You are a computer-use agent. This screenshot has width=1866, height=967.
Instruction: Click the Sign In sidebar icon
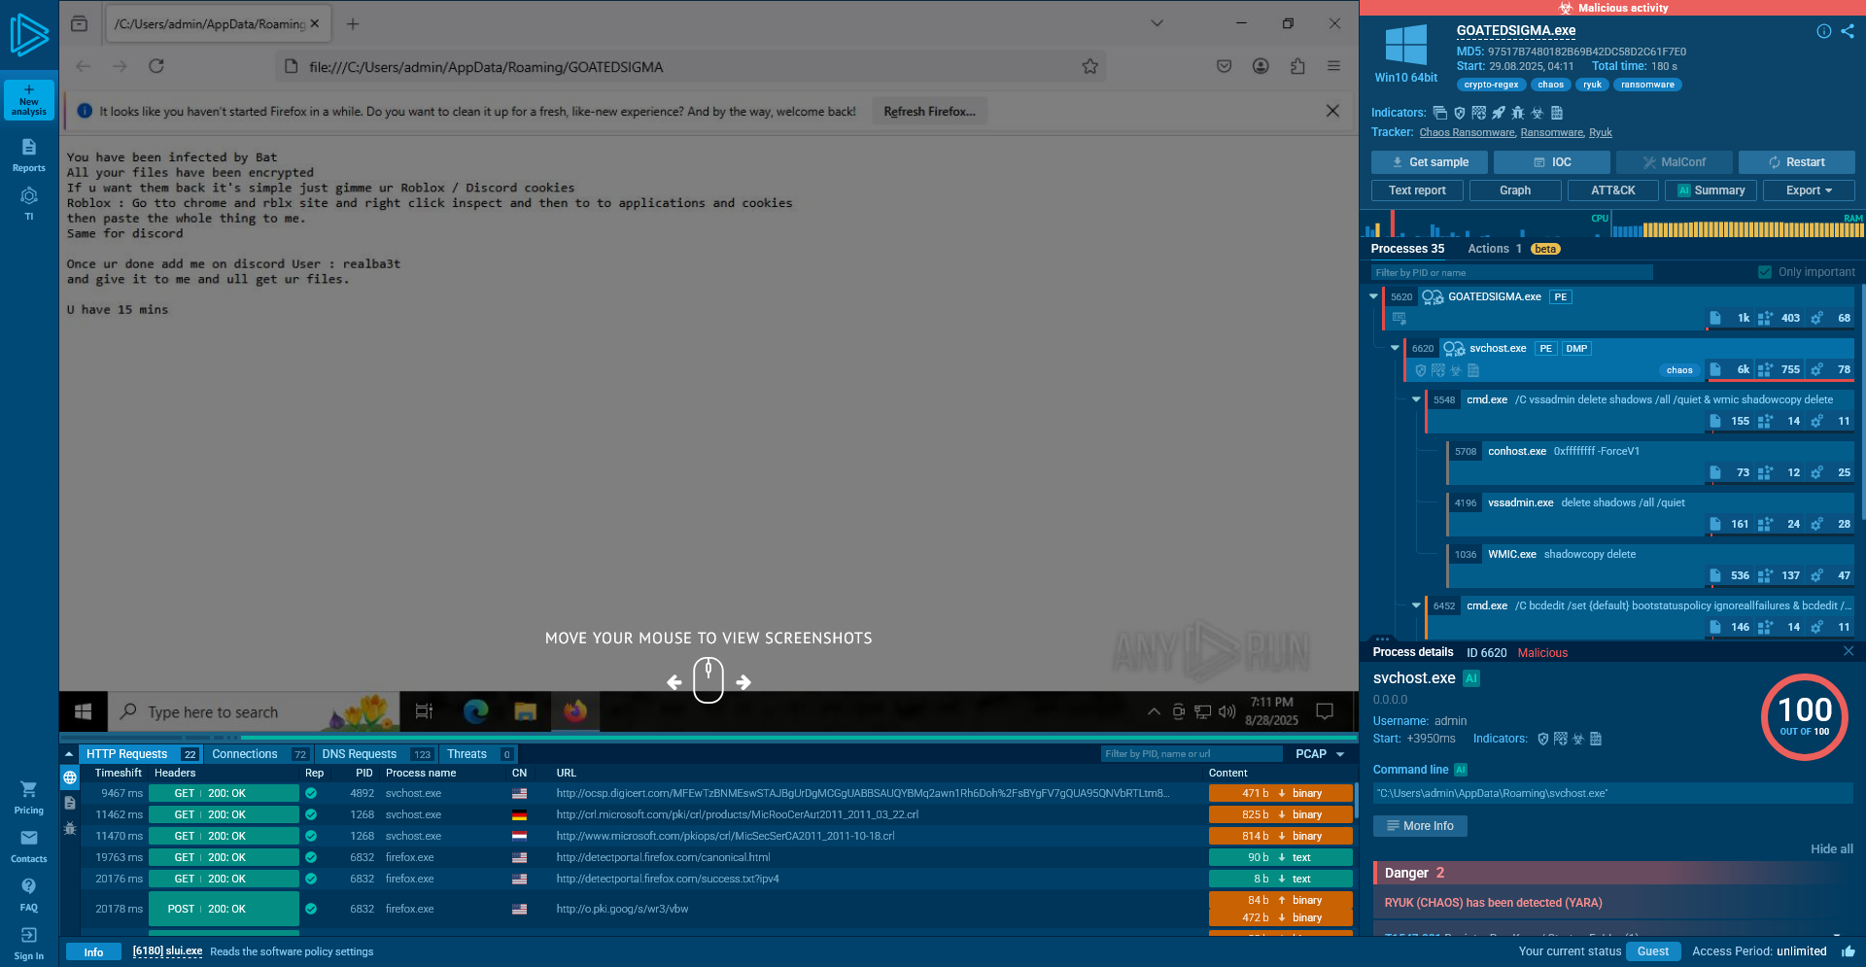coord(29,935)
